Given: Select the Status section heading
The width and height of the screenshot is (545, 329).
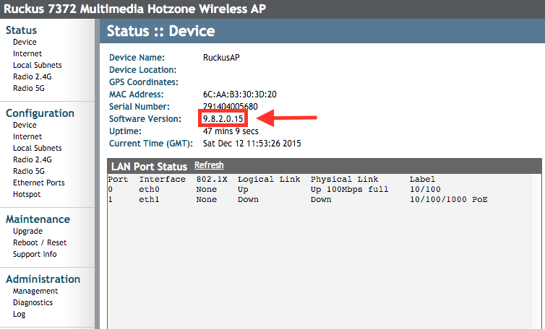Looking at the screenshot, I should tap(21, 30).
